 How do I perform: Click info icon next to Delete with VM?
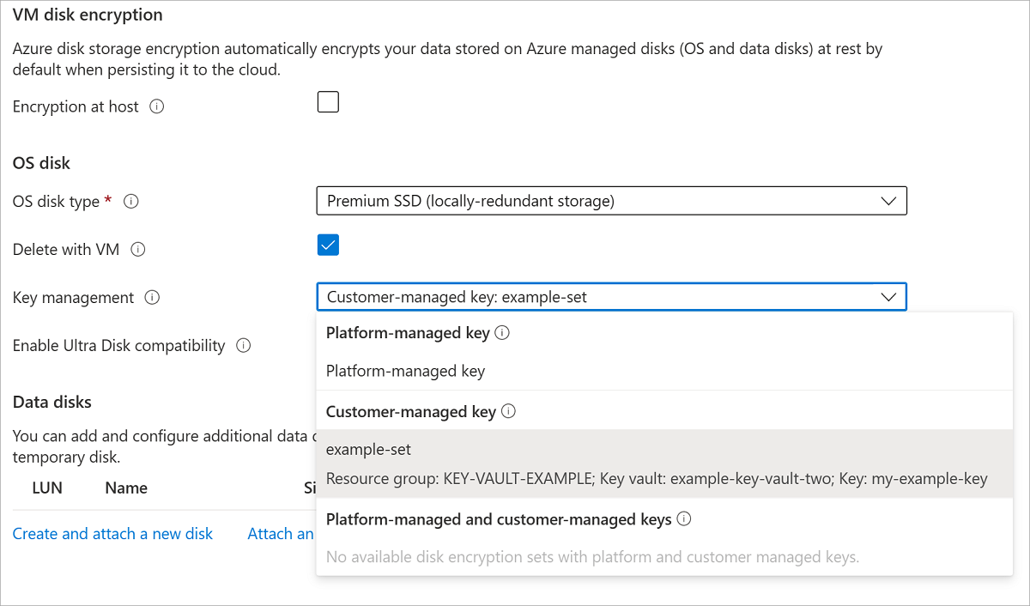coord(138,250)
